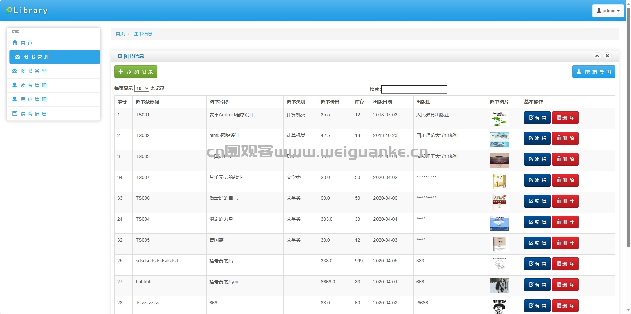Click the list icon beside 借阅信息
631x314 pixels.
pyautogui.click(x=14, y=114)
